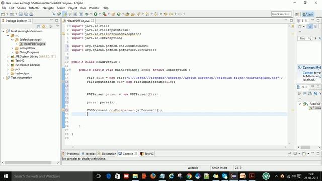
Task: Click the Save All toolbar icon
Action: point(26,14)
